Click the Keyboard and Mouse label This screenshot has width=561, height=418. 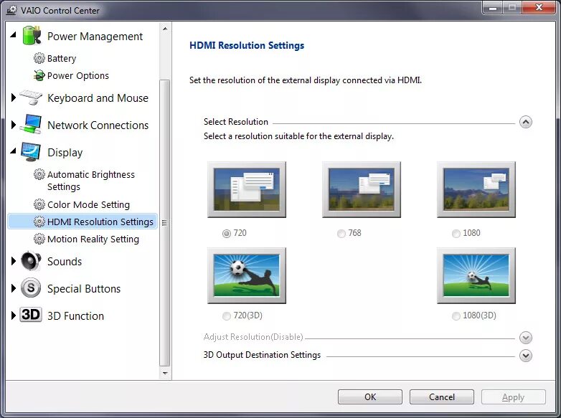click(98, 98)
